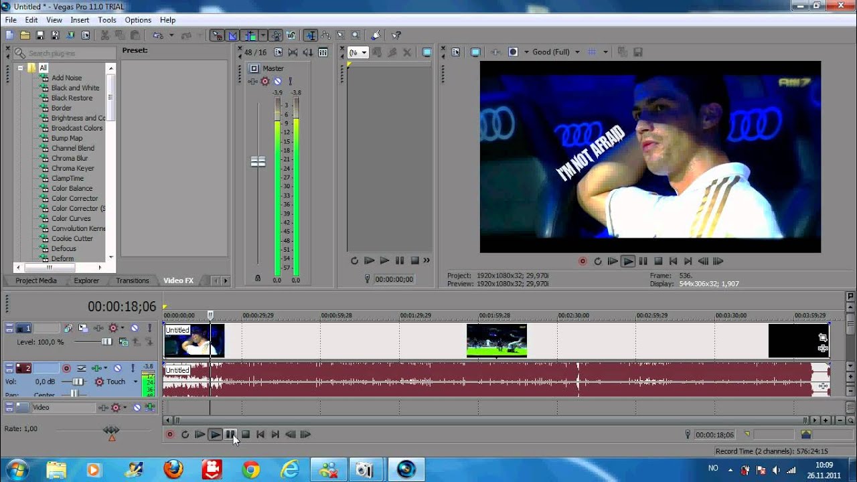This screenshot has width=857, height=482.
Task: Click the Search plug-ins field
Action: (64, 53)
